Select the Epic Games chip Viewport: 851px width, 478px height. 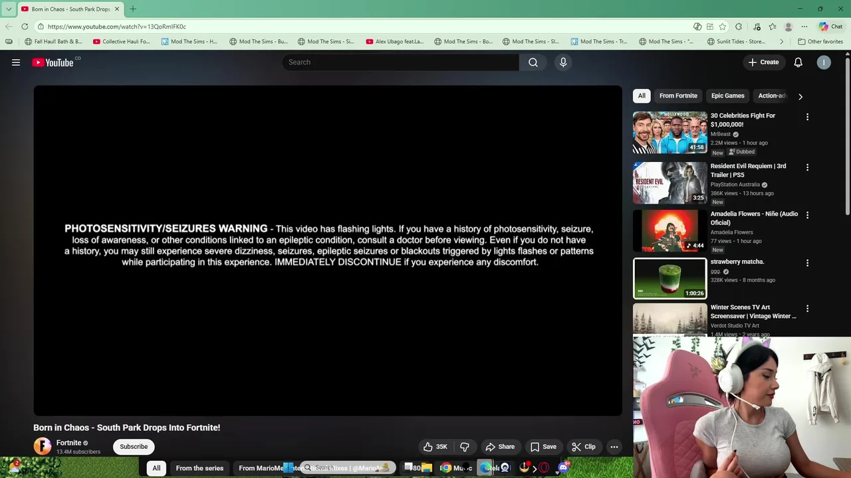point(727,96)
